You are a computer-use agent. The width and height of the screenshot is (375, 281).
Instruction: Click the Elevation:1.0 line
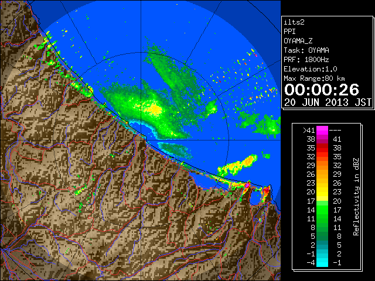coord(311,69)
